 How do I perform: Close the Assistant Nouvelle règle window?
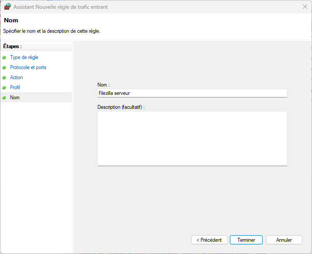click(x=304, y=7)
